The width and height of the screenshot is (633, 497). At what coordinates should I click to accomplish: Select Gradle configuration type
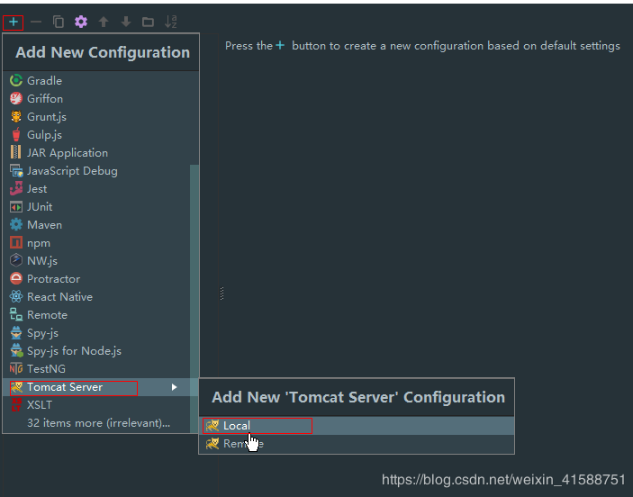pyautogui.click(x=100, y=81)
